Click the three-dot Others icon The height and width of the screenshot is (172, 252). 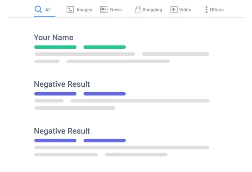[206, 9]
